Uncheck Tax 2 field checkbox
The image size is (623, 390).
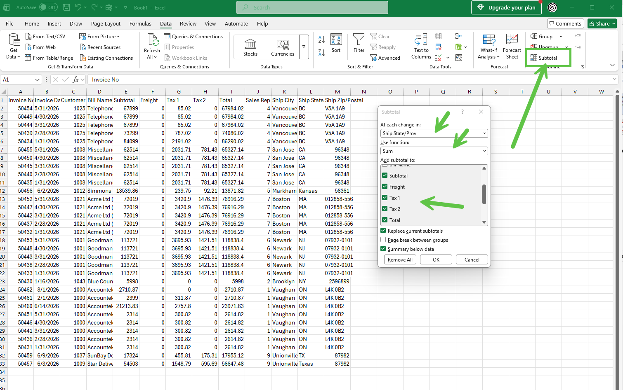[x=385, y=209]
